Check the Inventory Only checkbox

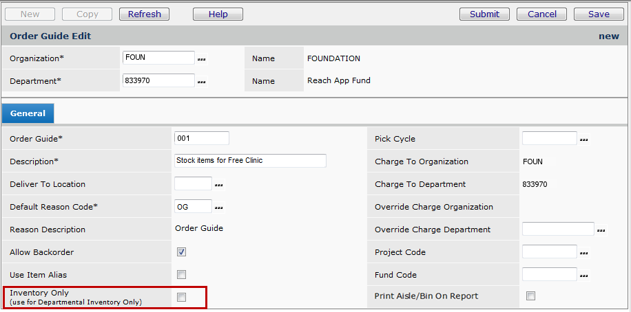tap(181, 297)
